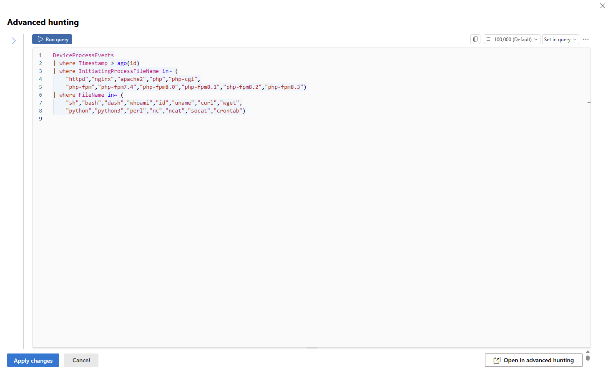Click the "crontab" string on line 8

point(228,110)
